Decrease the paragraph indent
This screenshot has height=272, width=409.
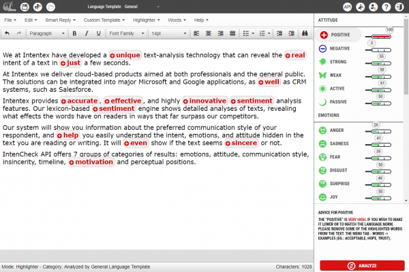tap(279, 33)
